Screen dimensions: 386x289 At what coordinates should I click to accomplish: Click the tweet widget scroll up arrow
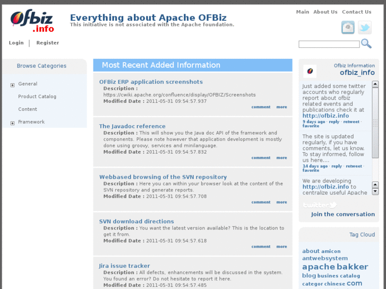tap(375, 84)
